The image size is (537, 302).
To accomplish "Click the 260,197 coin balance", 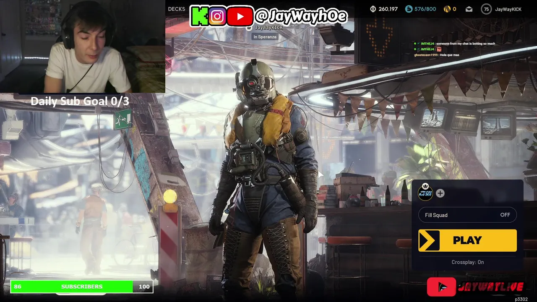I will point(388,9).
